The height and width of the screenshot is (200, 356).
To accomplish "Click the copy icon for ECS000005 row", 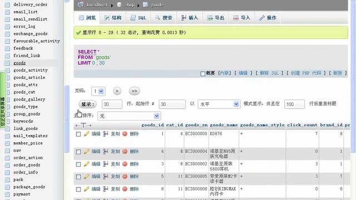I will 106,177.
